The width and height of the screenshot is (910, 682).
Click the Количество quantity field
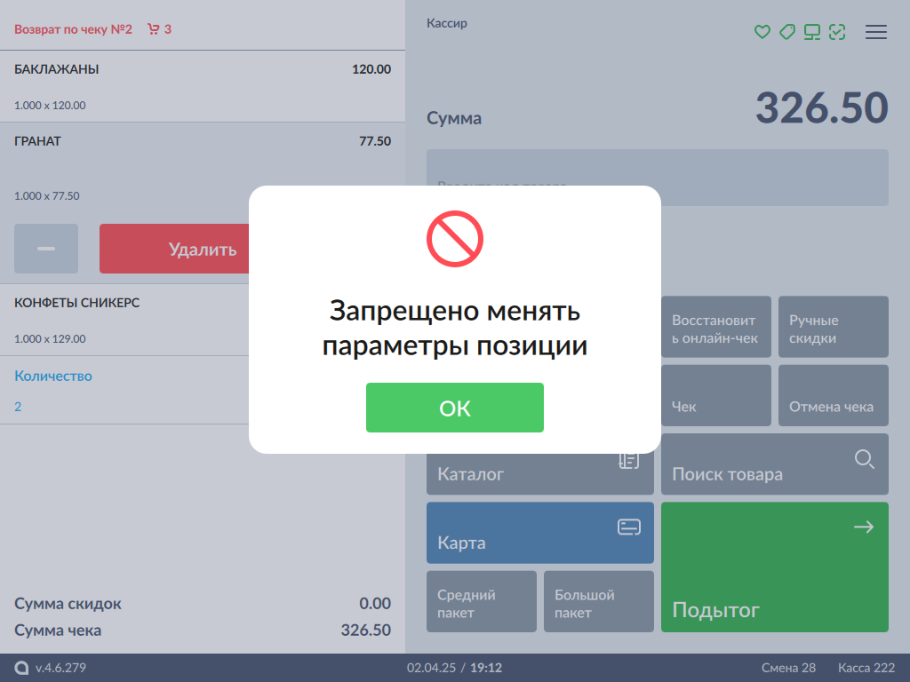pos(124,391)
